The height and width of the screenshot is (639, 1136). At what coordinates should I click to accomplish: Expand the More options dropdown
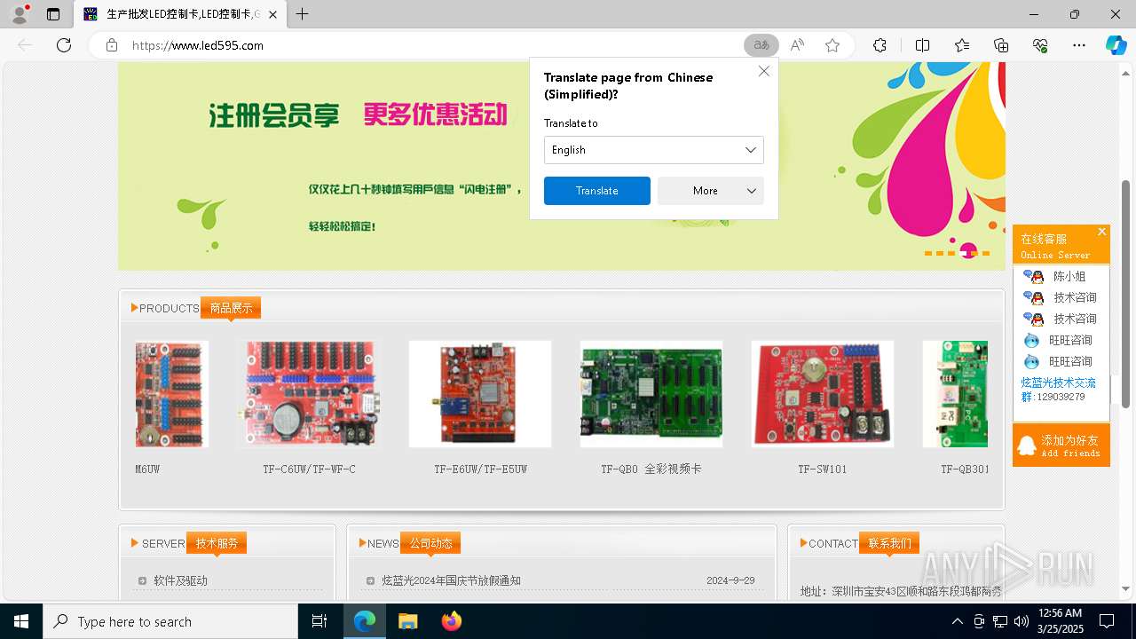[x=711, y=191]
